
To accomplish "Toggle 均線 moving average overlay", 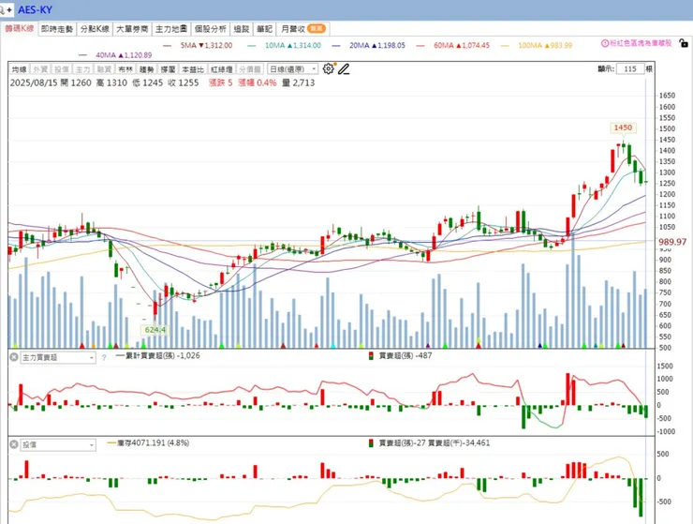I will [20, 69].
